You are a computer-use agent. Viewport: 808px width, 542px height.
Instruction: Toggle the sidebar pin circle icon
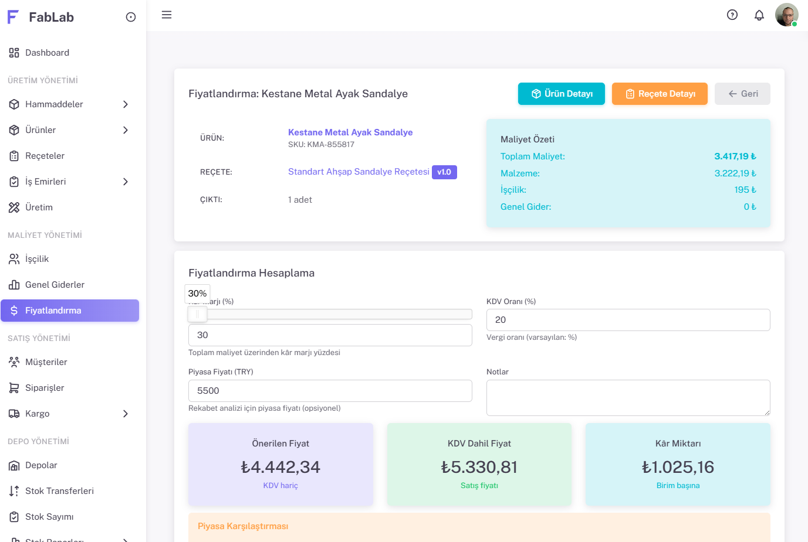tap(131, 17)
